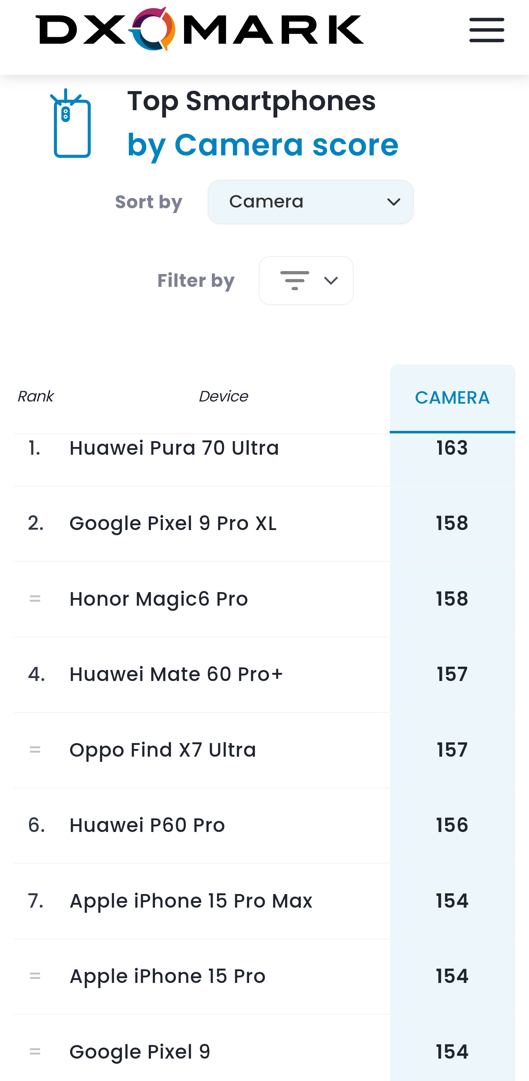Go to the DXOMARK home logo
This screenshot has width=529, height=1081.
pos(200,29)
